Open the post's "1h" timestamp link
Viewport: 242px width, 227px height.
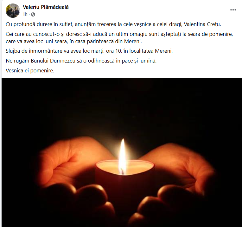click(x=25, y=14)
